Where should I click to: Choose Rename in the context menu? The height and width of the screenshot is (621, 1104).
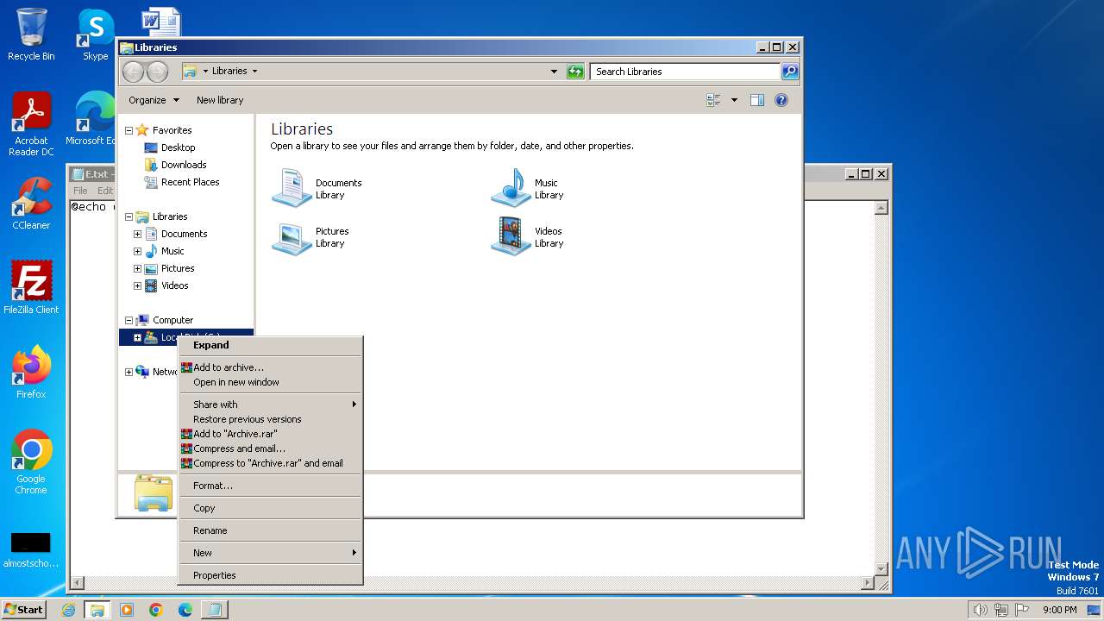270,530
